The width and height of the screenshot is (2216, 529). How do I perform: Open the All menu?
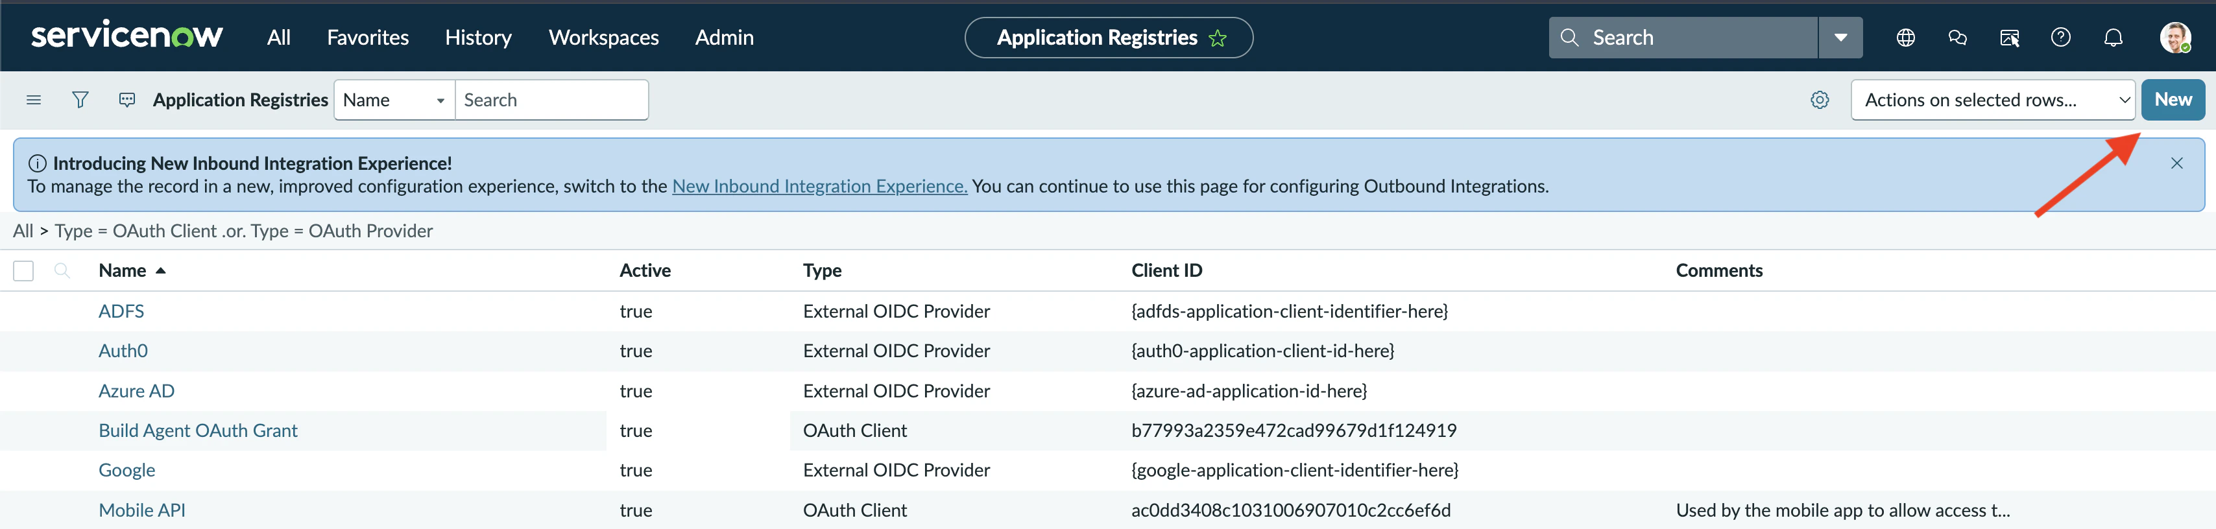[279, 37]
